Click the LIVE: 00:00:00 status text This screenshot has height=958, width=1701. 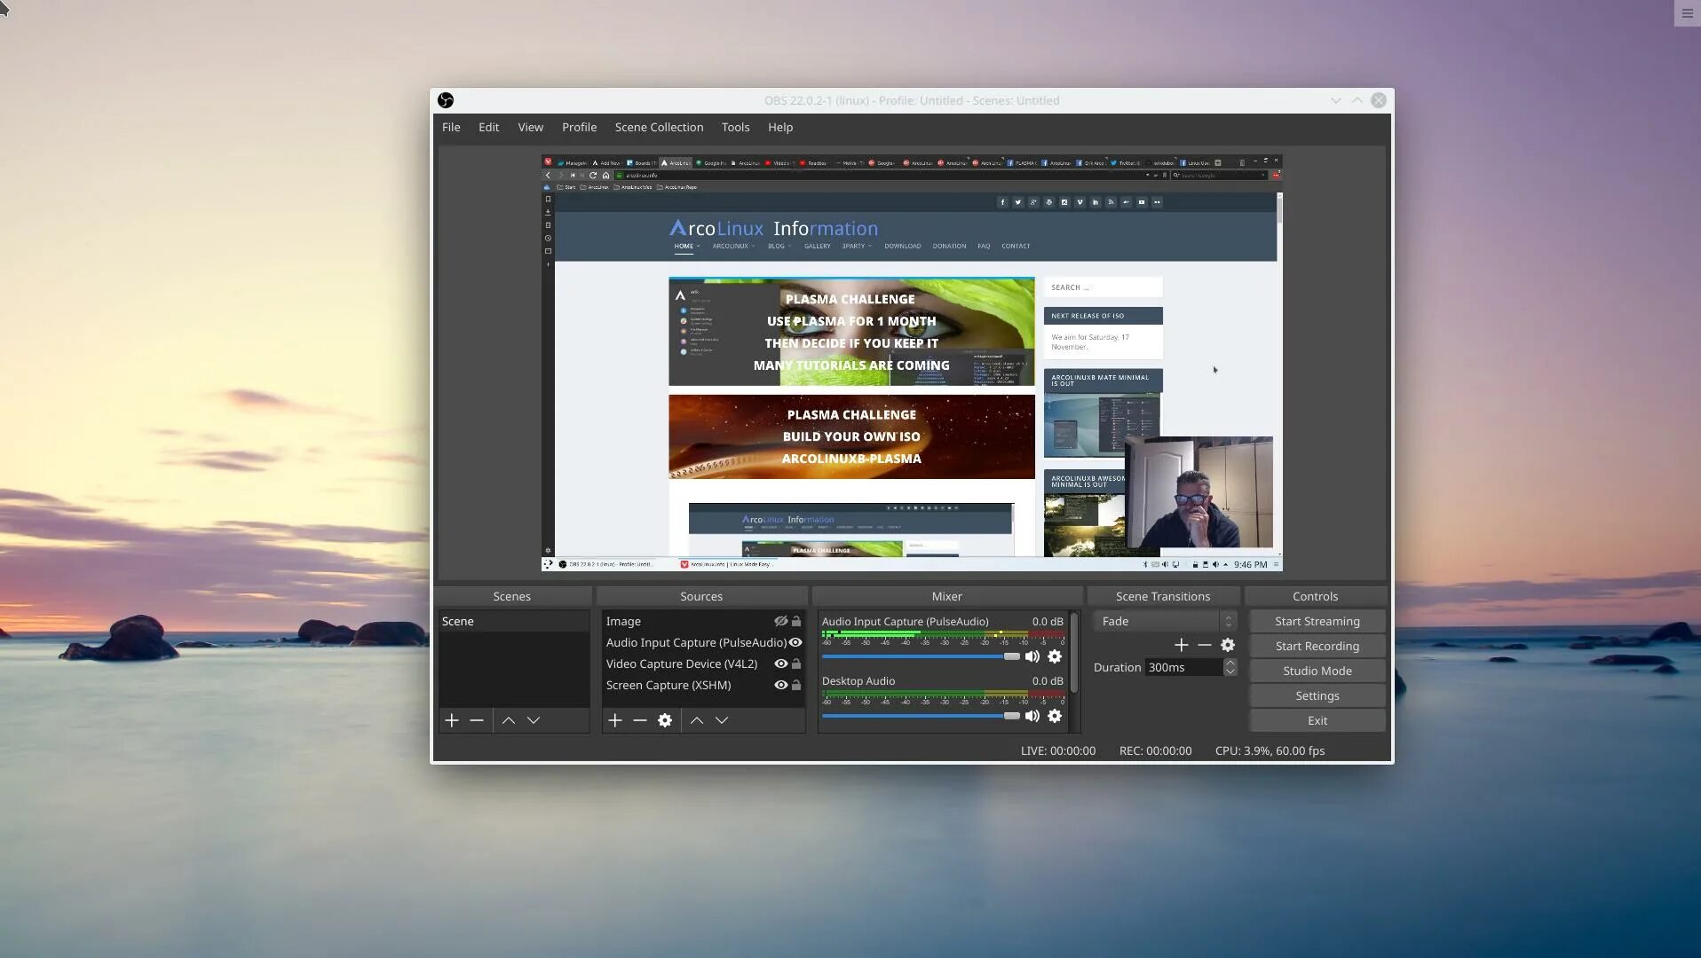[1058, 750]
